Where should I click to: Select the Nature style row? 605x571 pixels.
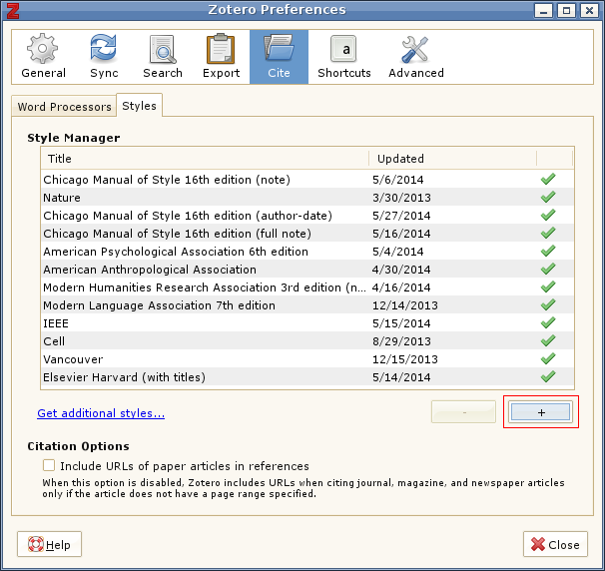pyautogui.click(x=200, y=198)
